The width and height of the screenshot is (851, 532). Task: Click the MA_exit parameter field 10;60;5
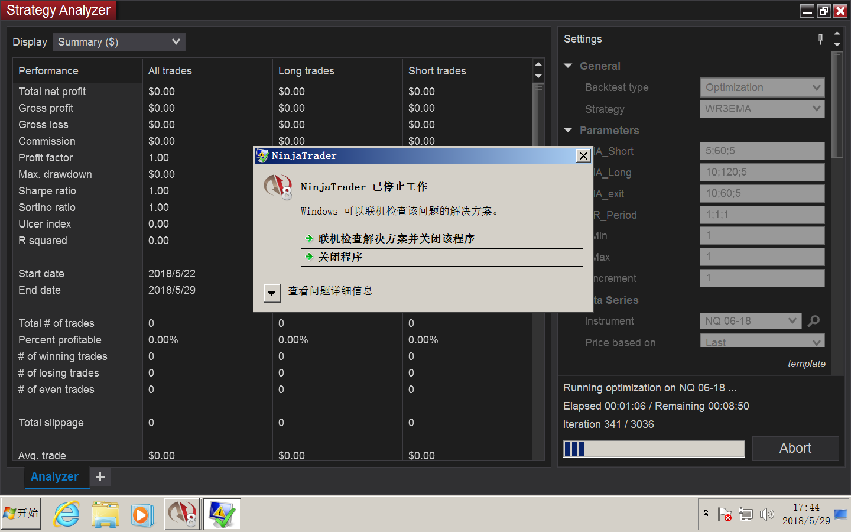tap(762, 193)
